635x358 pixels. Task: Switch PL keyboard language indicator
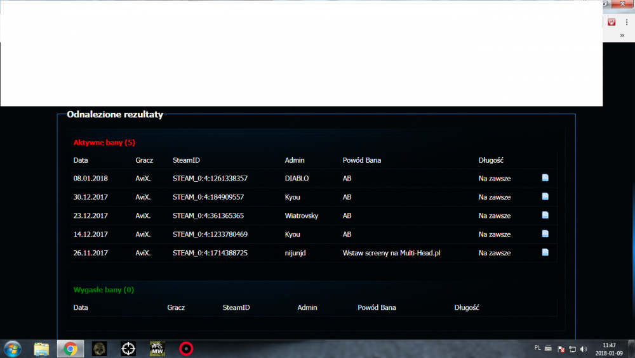tap(538, 348)
